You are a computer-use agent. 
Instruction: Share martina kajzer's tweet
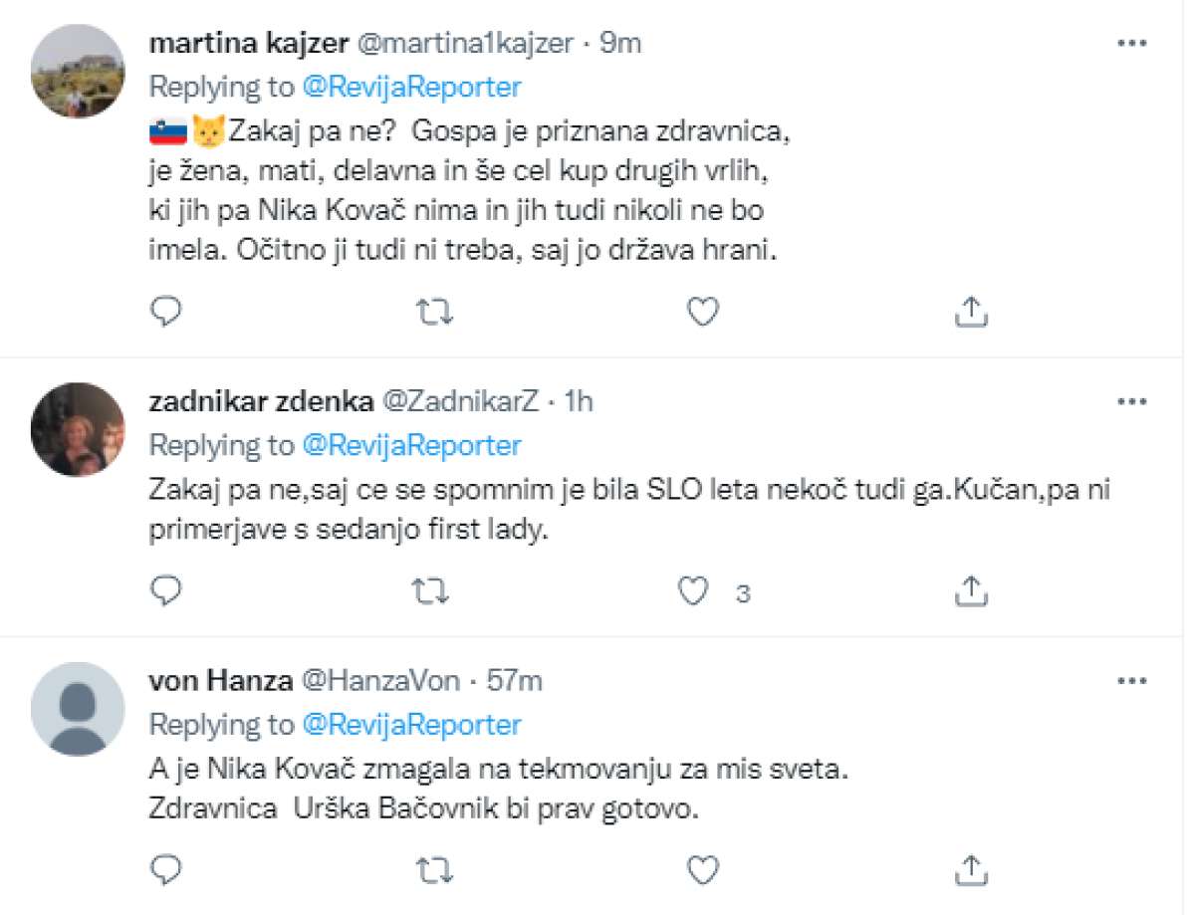point(971,313)
